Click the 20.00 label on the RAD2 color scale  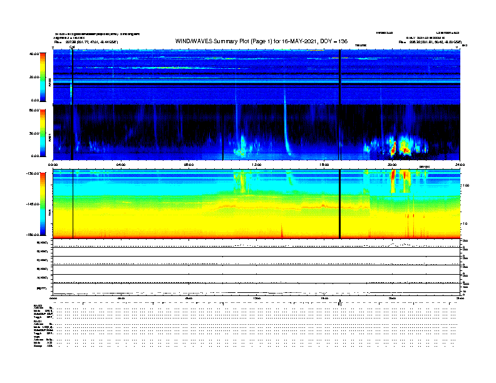click(34, 77)
